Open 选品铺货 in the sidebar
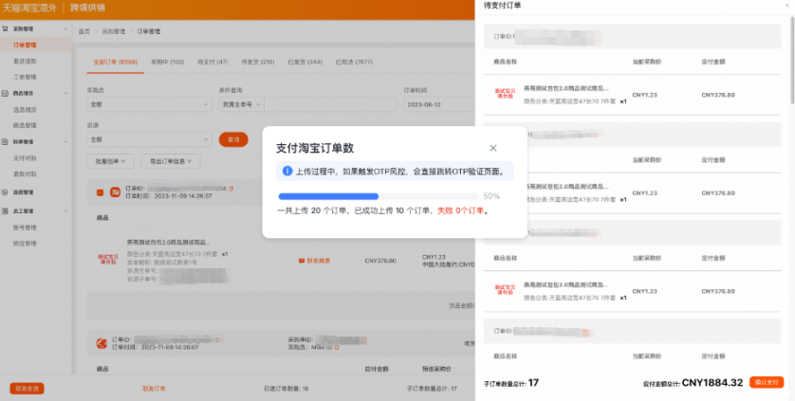The height and width of the screenshot is (401, 795). coord(25,110)
